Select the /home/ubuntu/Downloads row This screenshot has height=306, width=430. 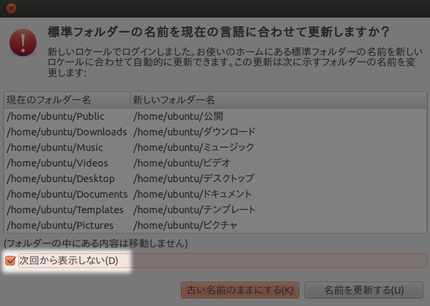tap(215, 132)
